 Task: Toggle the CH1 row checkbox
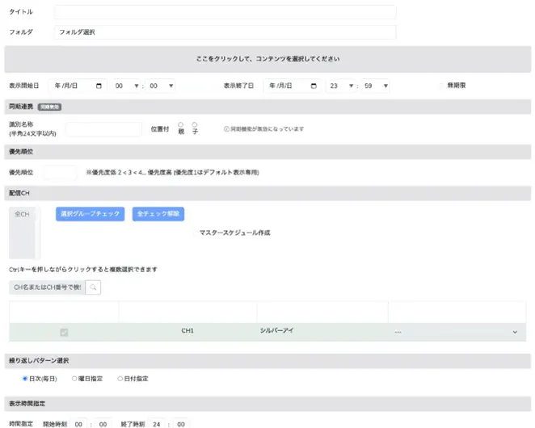coord(64,332)
